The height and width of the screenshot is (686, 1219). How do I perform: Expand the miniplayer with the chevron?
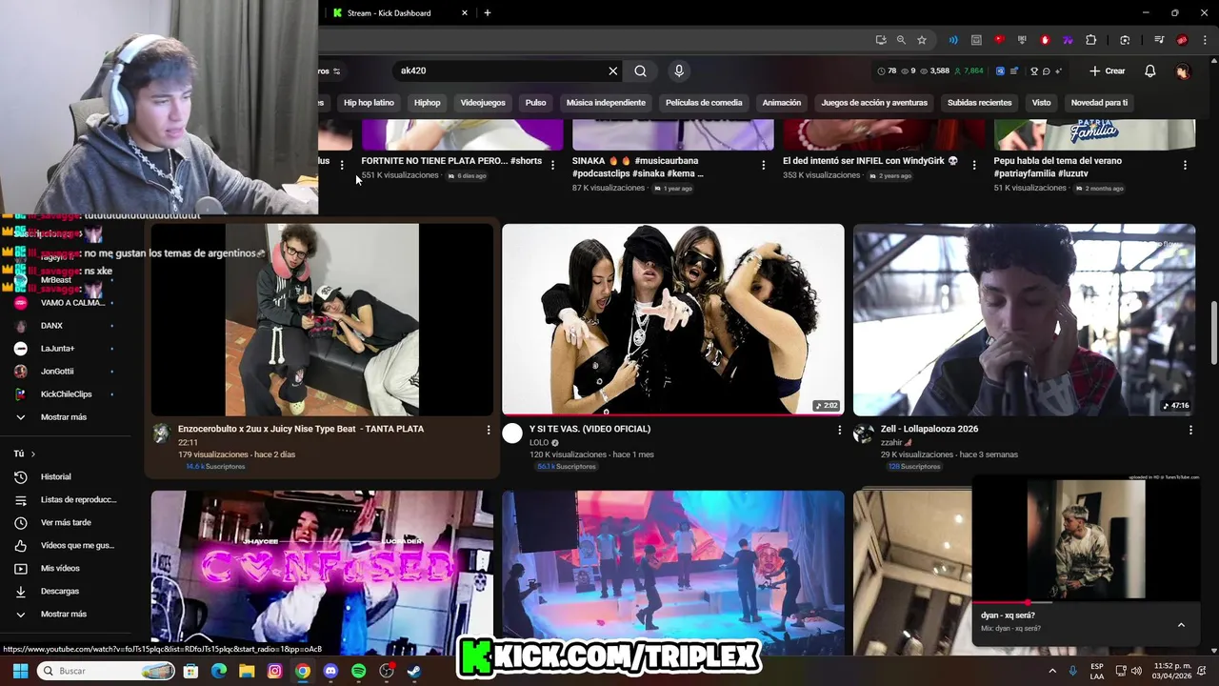1181,625
